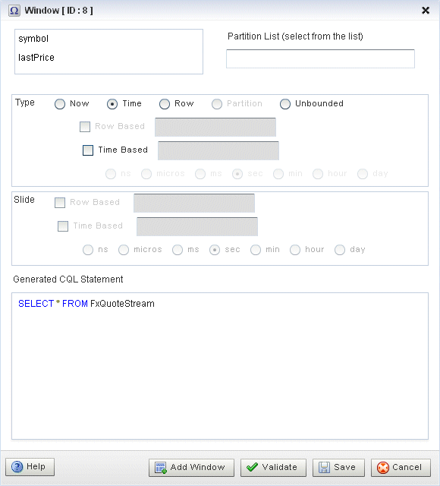
Task: Click the green Validate checkmark icon
Action: coord(252,467)
